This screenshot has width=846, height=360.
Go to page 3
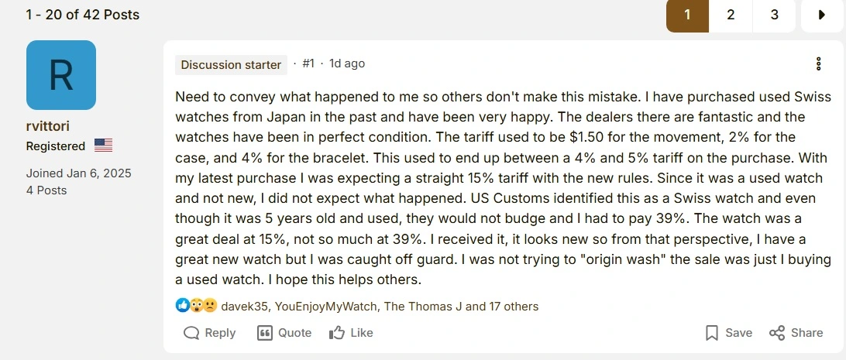(774, 15)
